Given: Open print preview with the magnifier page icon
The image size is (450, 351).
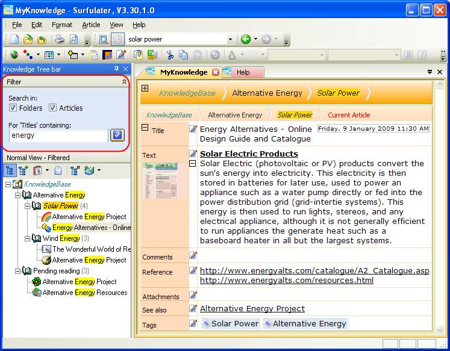Looking at the screenshot, I should coord(73,39).
